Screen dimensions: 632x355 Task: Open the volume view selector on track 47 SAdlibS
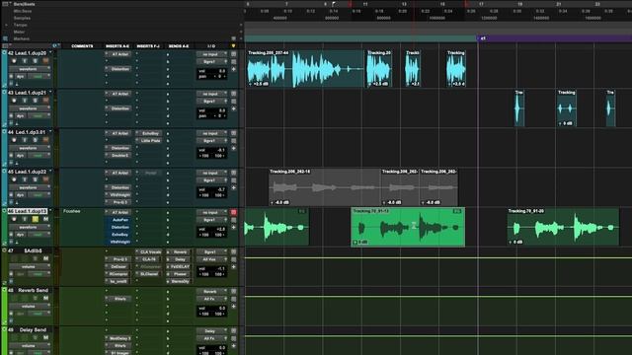click(30, 266)
